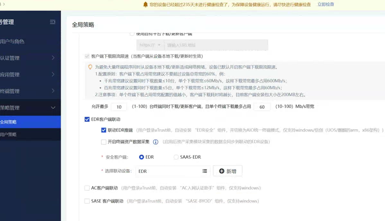Image resolution: width=385 pixels, height=221 pixels.
Task: Enable the AC客户端联动 checkbox
Action: click(x=87, y=188)
